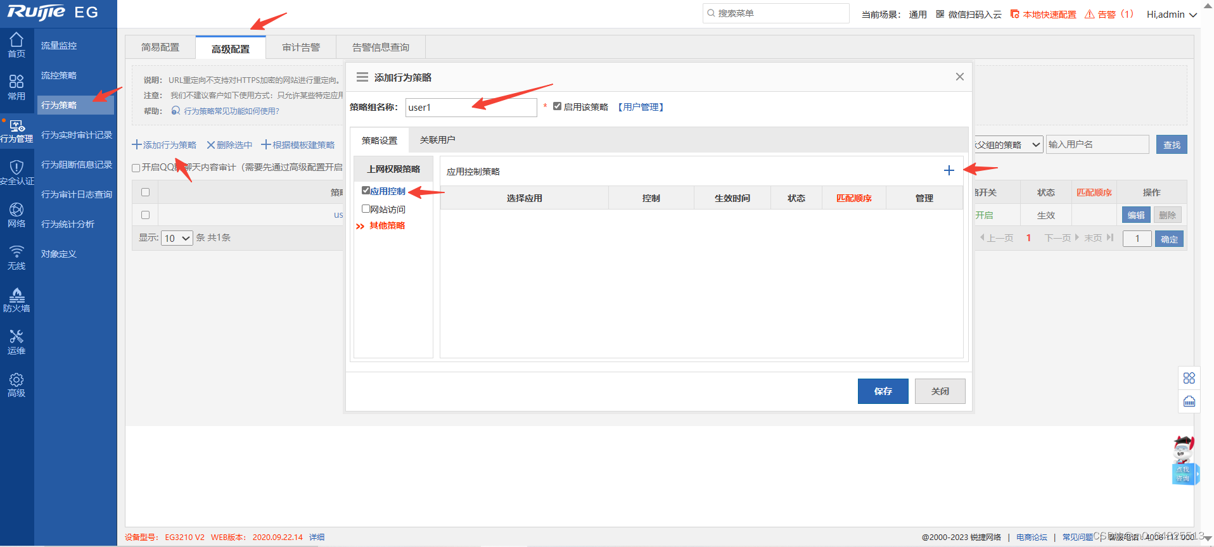Screen dimensions: 1214x547
Task: Open the 无线 wifi icon in sidebar
Action: click(16, 257)
